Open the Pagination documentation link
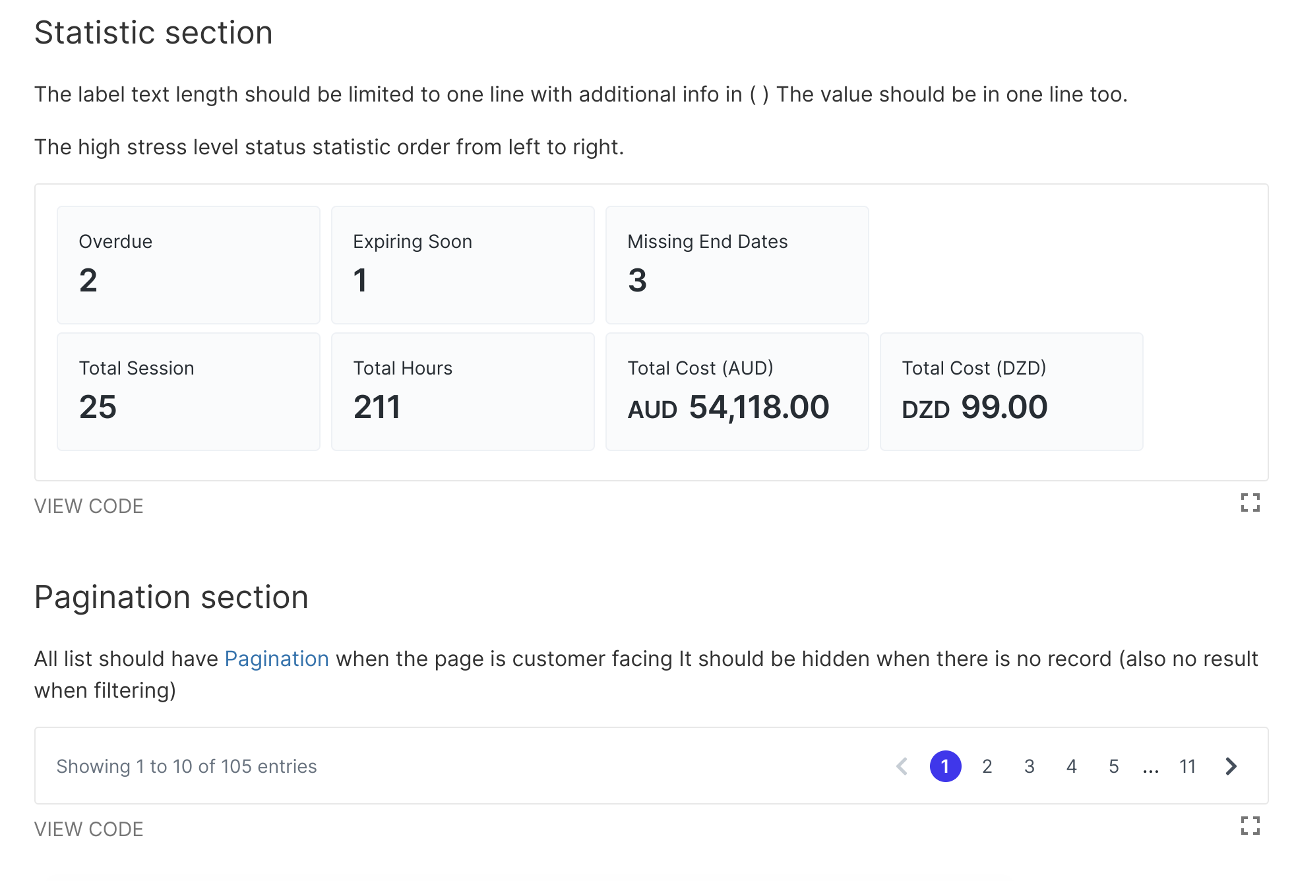This screenshot has height=881, width=1294. click(276, 659)
